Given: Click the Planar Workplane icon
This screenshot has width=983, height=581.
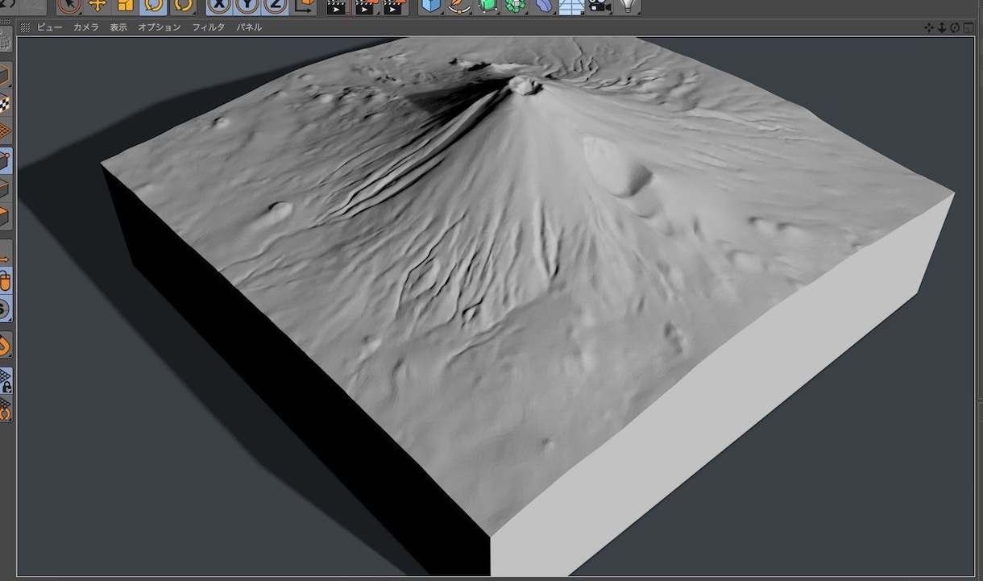Looking at the screenshot, I should tap(6, 409).
